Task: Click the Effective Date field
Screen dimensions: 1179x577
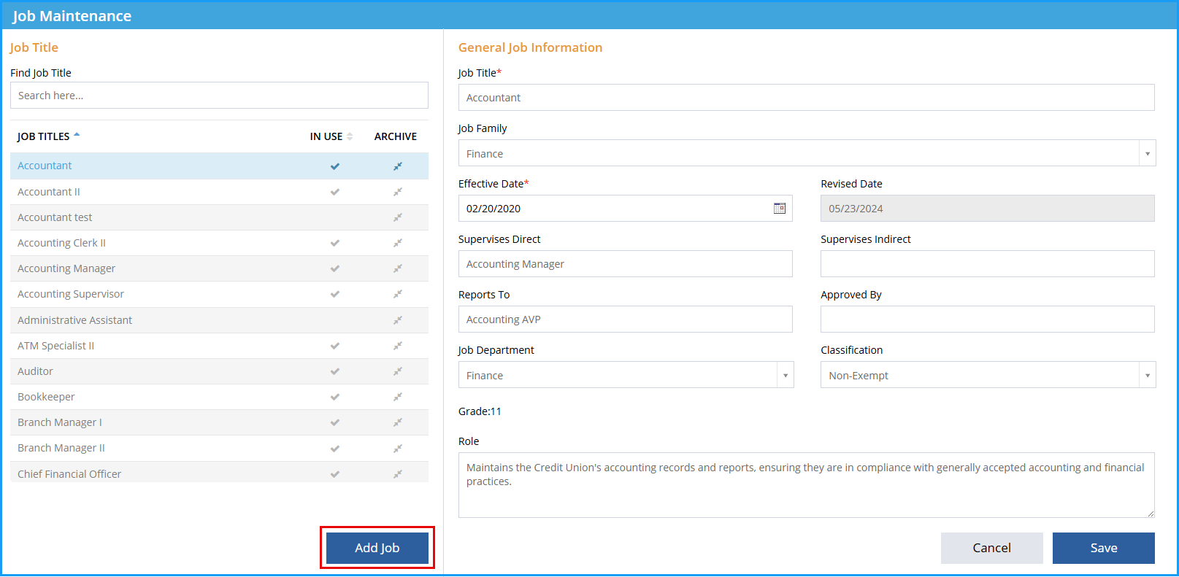Action: tap(626, 209)
